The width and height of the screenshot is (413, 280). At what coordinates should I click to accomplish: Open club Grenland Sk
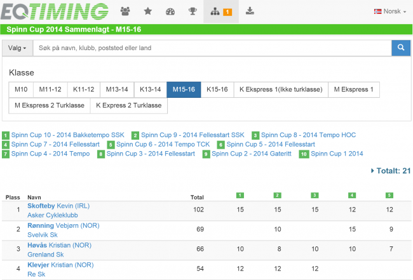point(46,255)
